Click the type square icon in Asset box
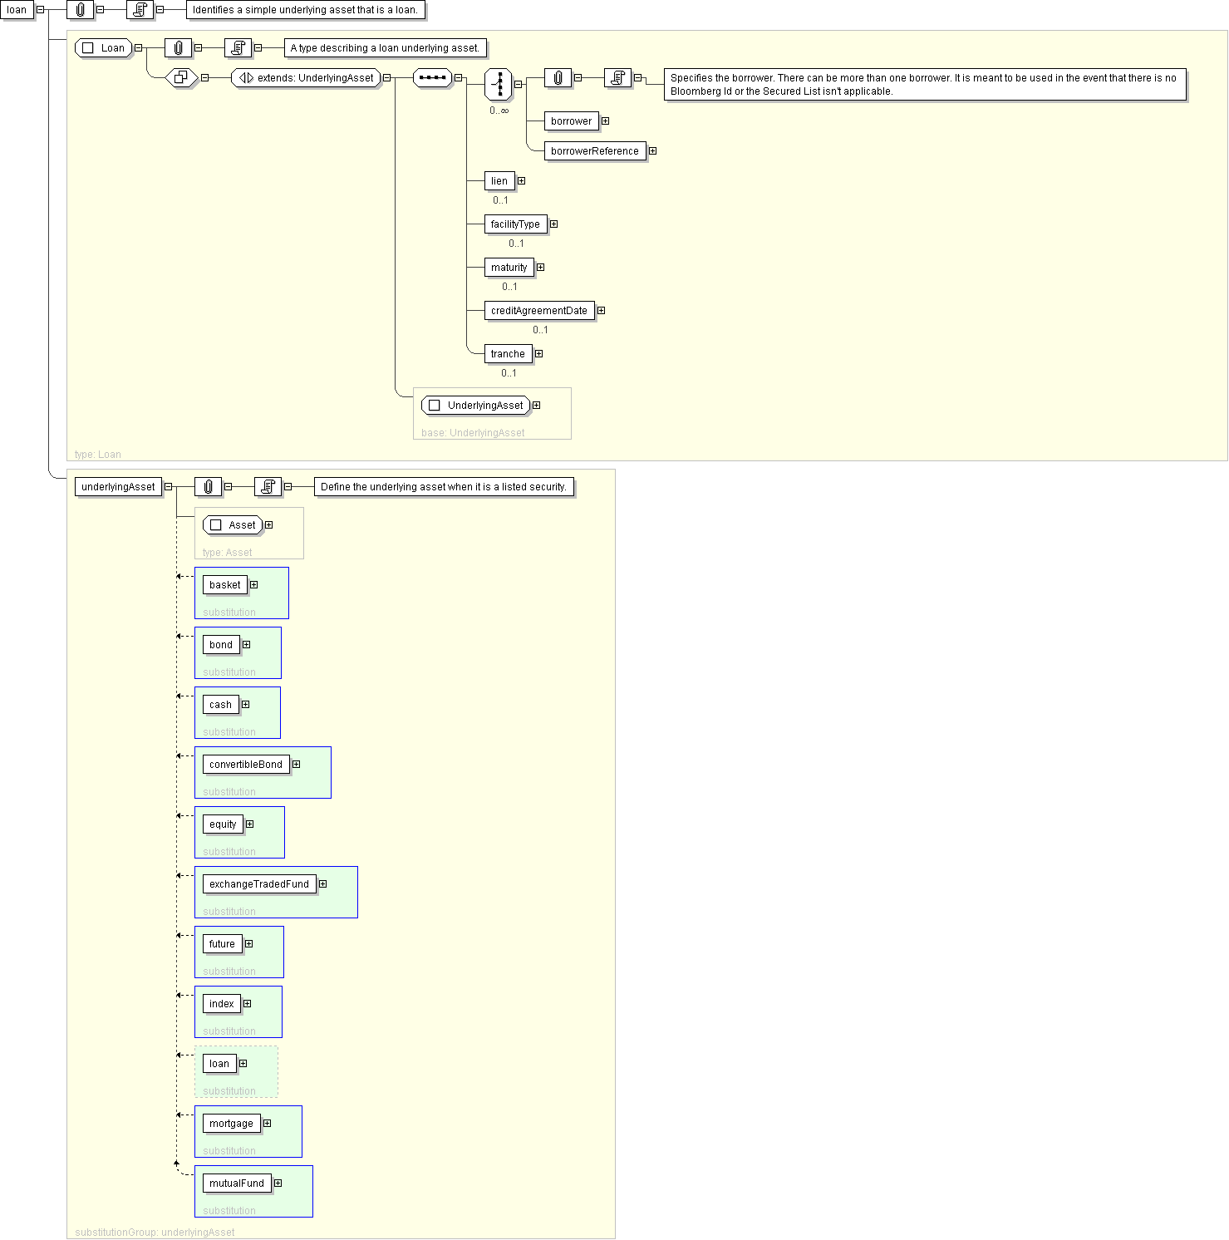The image size is (1229, 1240). (216, 525)
